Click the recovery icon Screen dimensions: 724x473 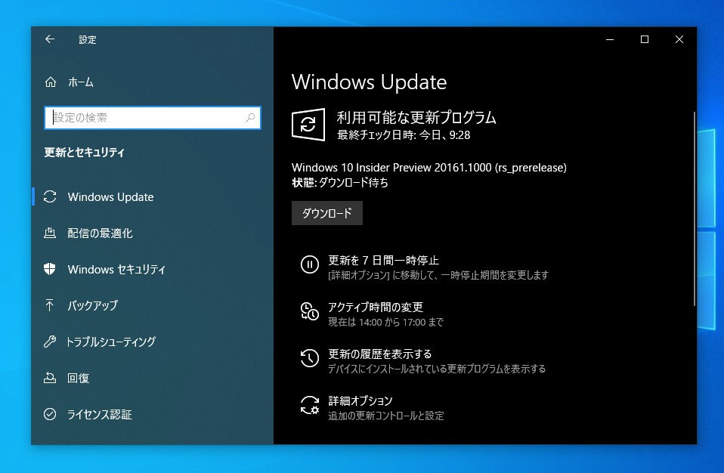(50, 378)
